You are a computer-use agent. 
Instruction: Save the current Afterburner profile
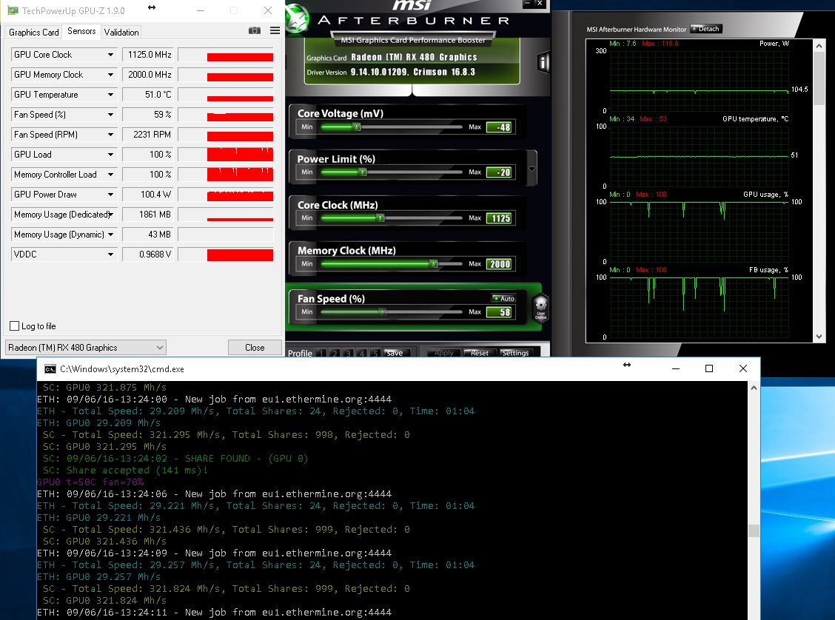tap(395, 353)
